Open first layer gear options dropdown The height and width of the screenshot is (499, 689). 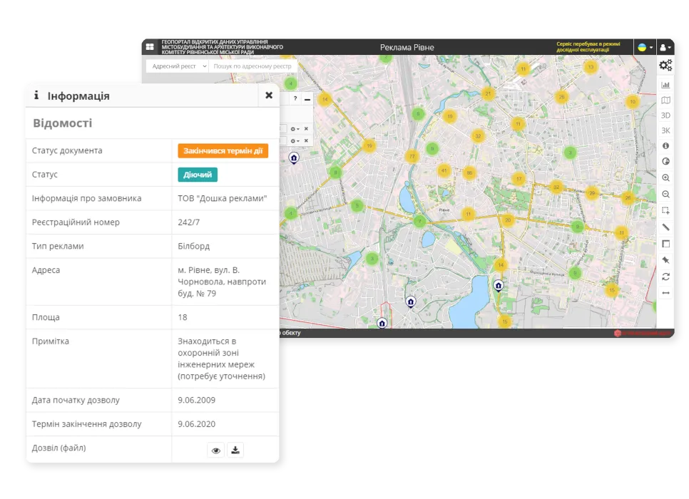[295, 129]
